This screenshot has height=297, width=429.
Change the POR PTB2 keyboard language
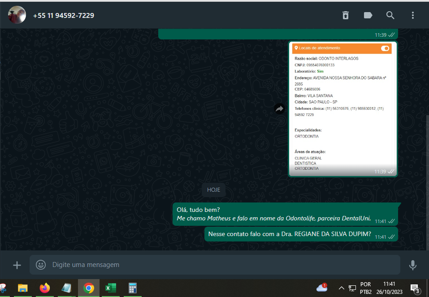click(365, 288)
